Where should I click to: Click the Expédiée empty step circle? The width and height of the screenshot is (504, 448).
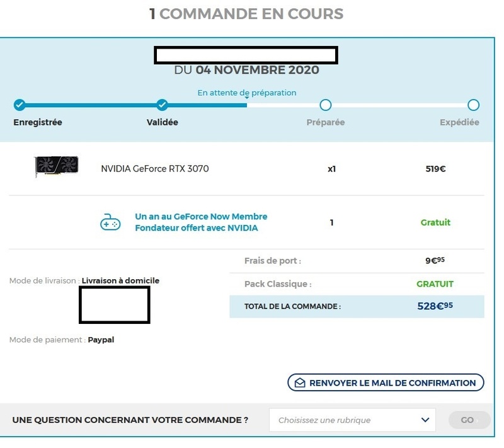pyautogui.click(x=474, y=105)
